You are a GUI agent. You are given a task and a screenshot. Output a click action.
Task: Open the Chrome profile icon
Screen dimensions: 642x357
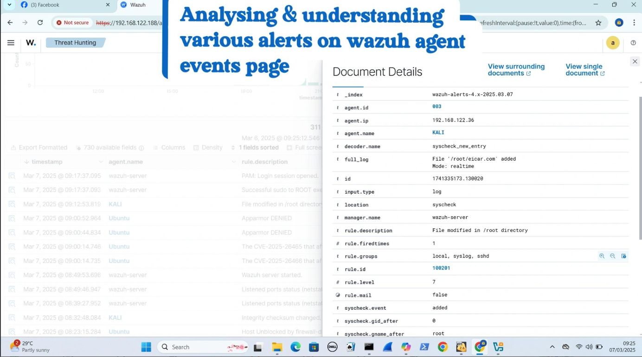coord(619,23)
